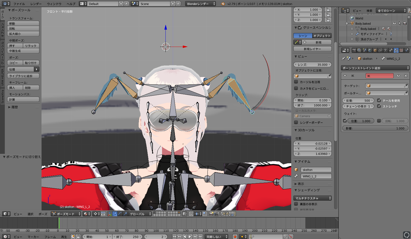Toggle the timeline range lock icon
Screen dimensions: 411x239
click(78, 237)
